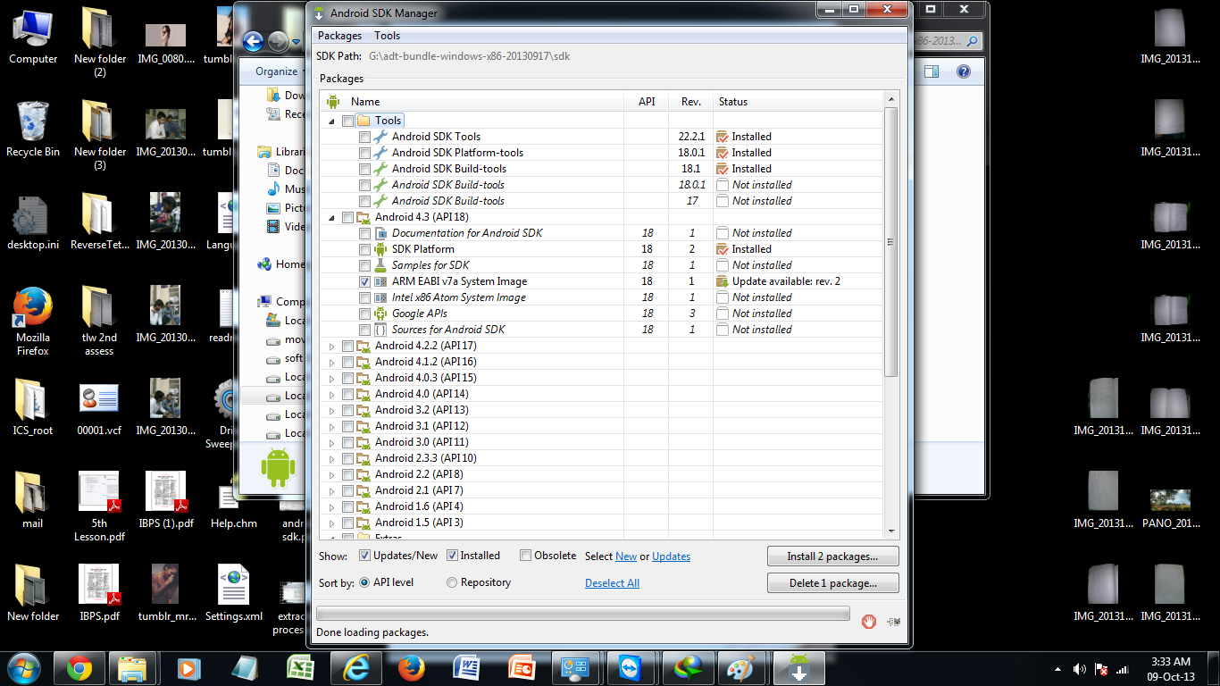The width and height of the screenshot is (1220, 686).
Task: Select the Android 1.5 (API 3) row
Action: (x=603, y=523)
